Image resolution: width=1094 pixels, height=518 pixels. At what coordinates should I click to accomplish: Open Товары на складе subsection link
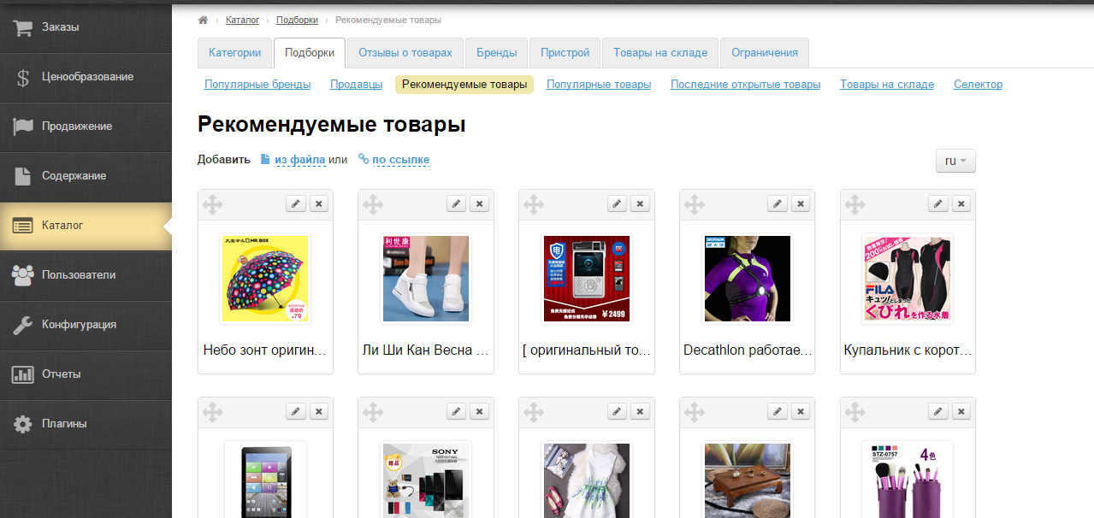[x=887, y=85]
